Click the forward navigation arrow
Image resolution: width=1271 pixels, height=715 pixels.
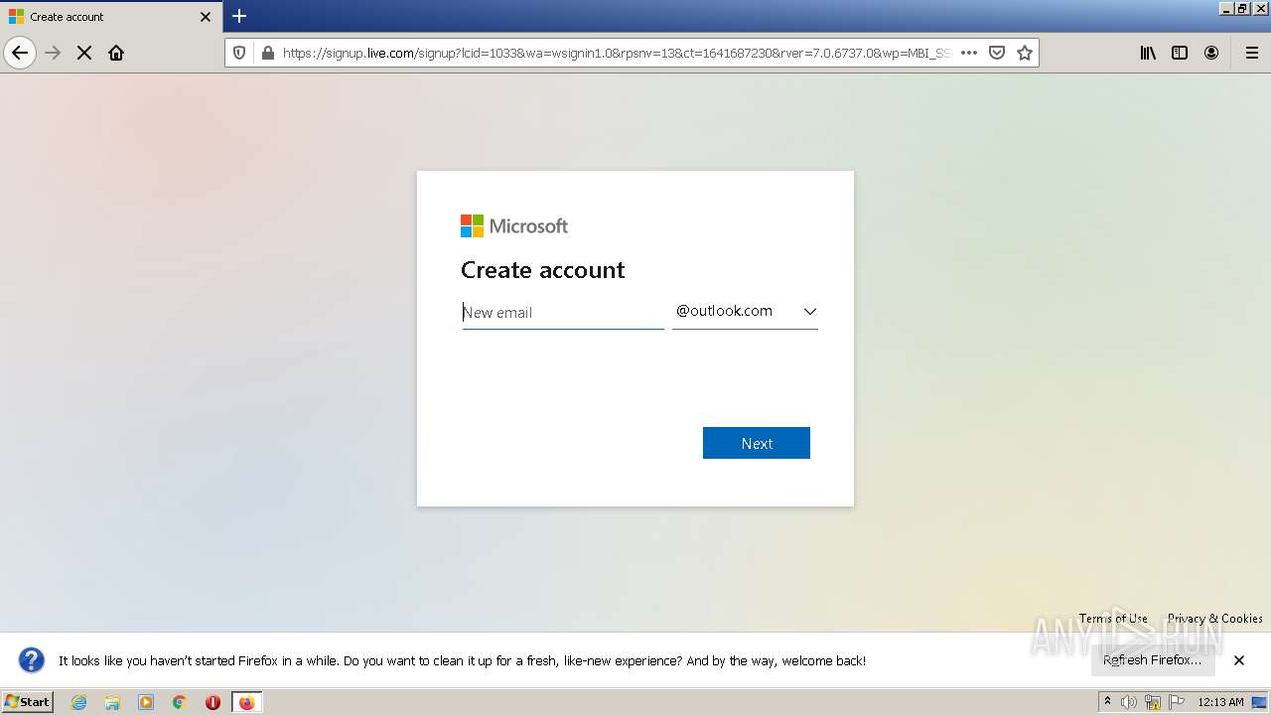click(54, 53)
